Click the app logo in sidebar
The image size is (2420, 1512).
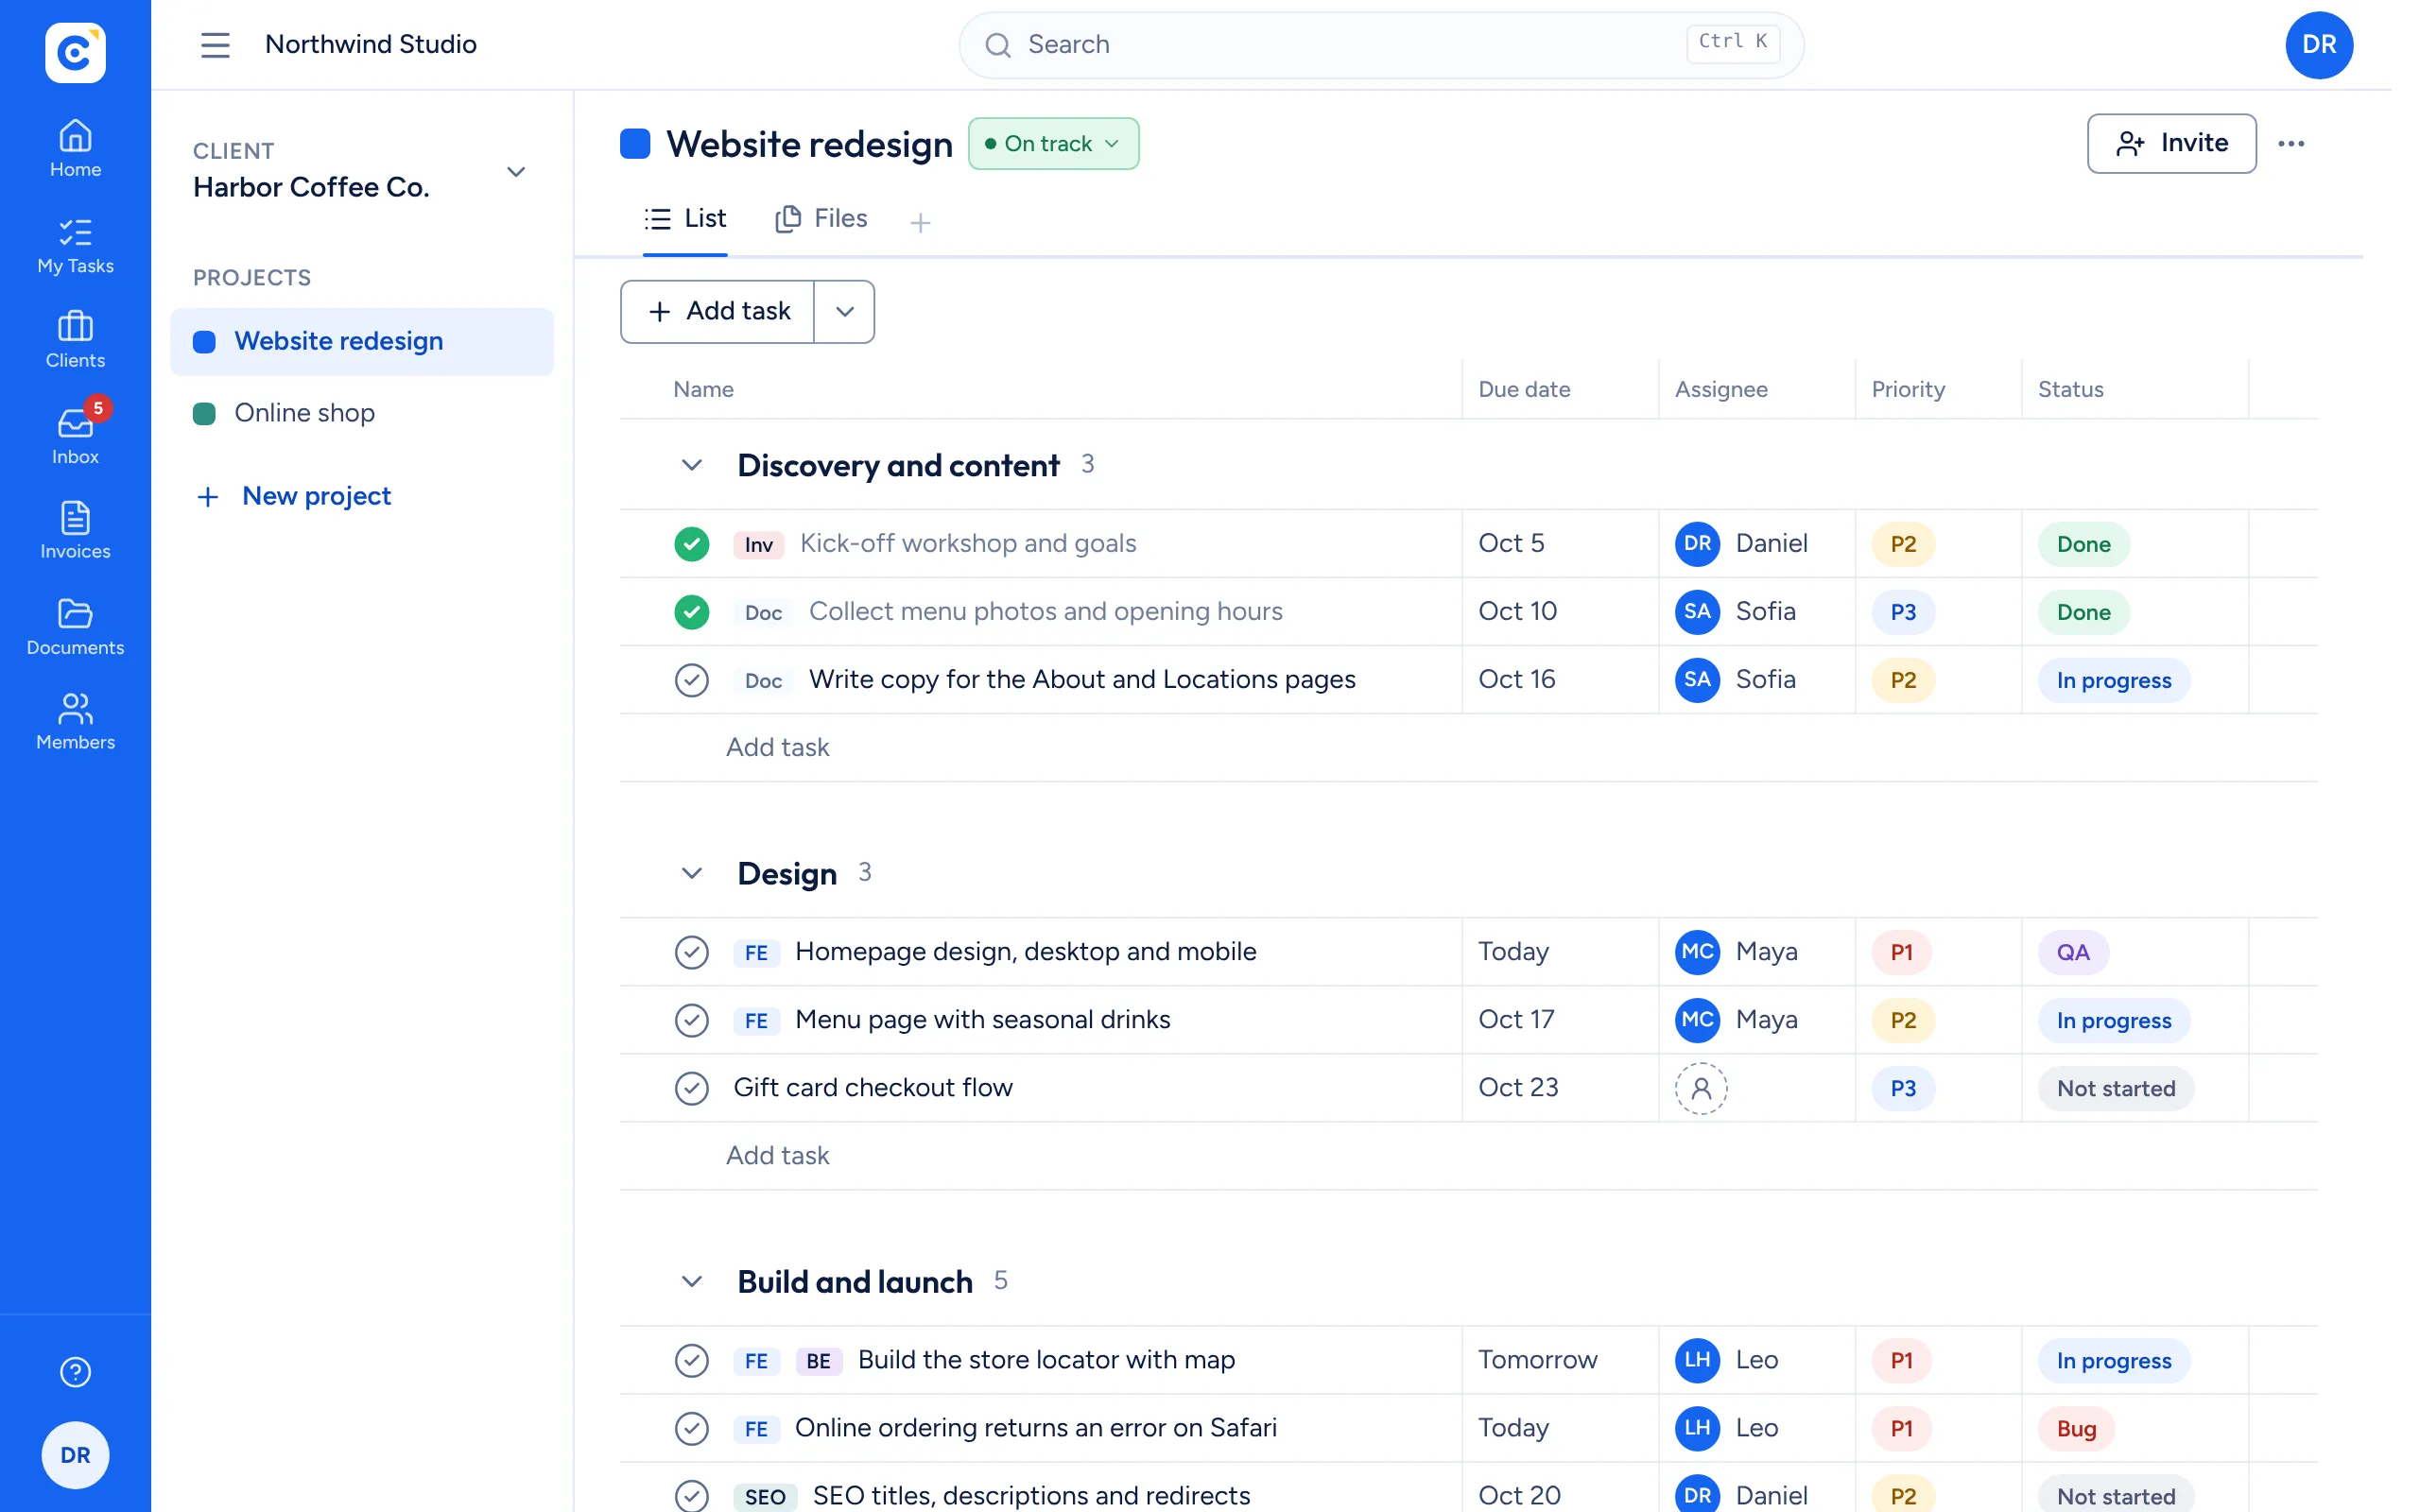click(x=75, y=52)
